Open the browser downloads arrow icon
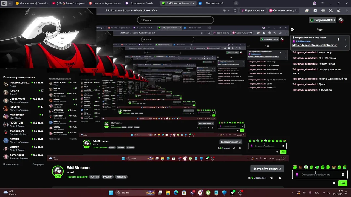351x197 pixels. [346, 11]
